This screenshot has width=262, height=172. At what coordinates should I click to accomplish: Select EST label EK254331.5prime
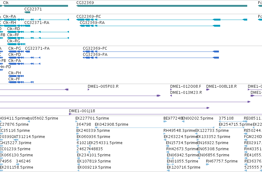tap(106, 143)
